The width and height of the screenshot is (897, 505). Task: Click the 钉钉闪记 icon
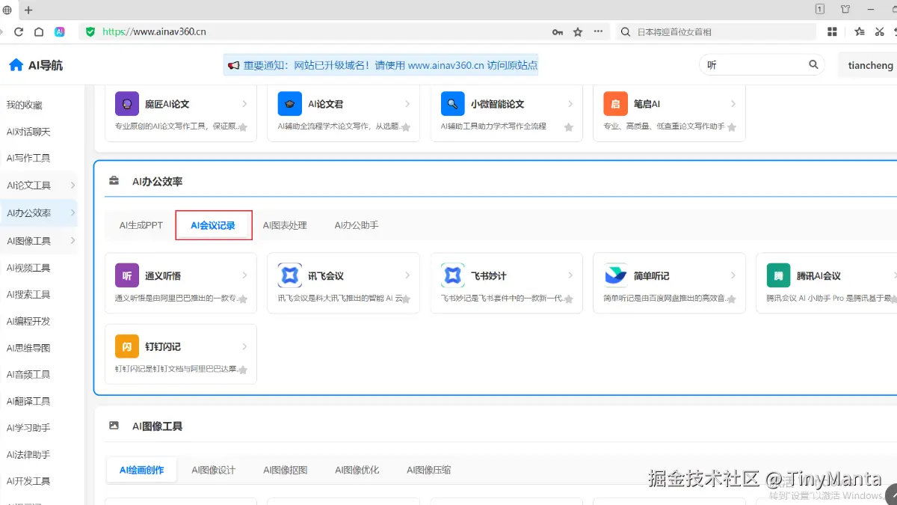coord(126,346)
